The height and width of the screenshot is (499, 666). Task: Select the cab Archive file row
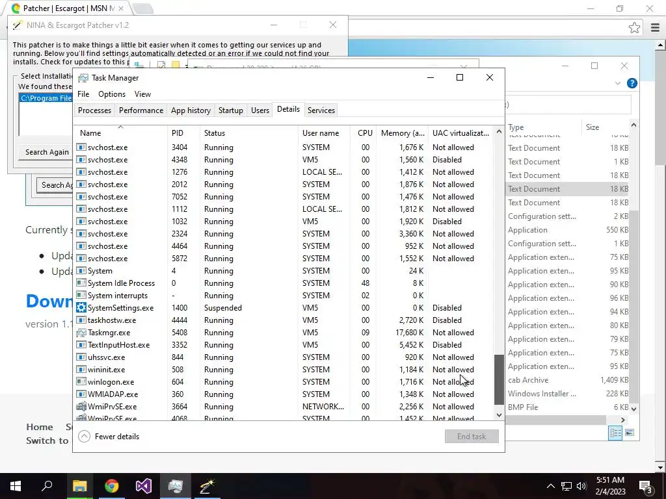tap(567, 380)
